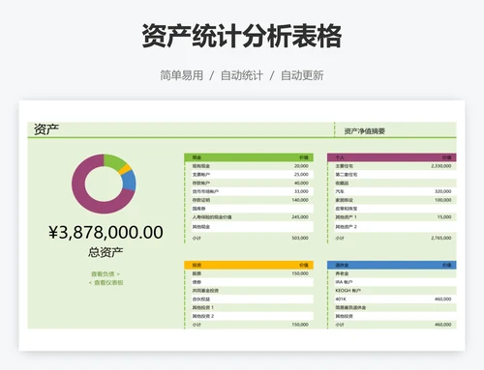Select the ¥3,878,000.00 total value
Screen dimensions: 484x370
tap(106, 233)
